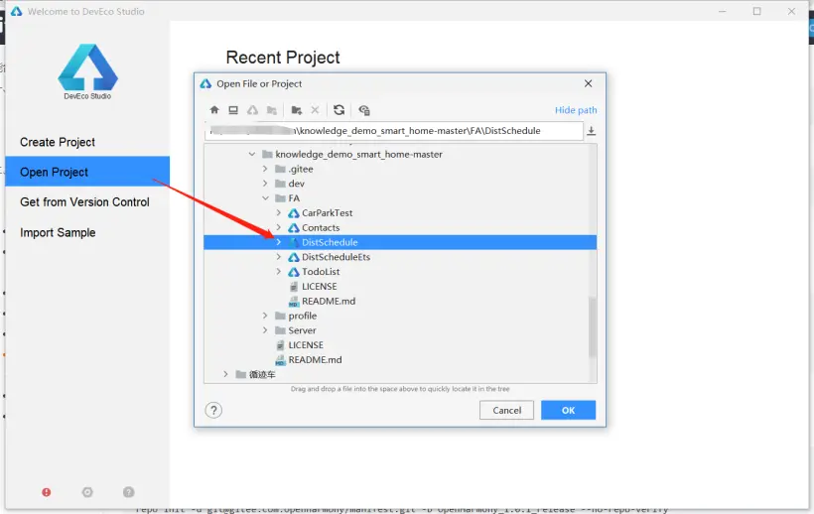Expand the .gitee folder
Image resolution: width=814 pixels, height=514 pixels.
(x=265, y=169)
